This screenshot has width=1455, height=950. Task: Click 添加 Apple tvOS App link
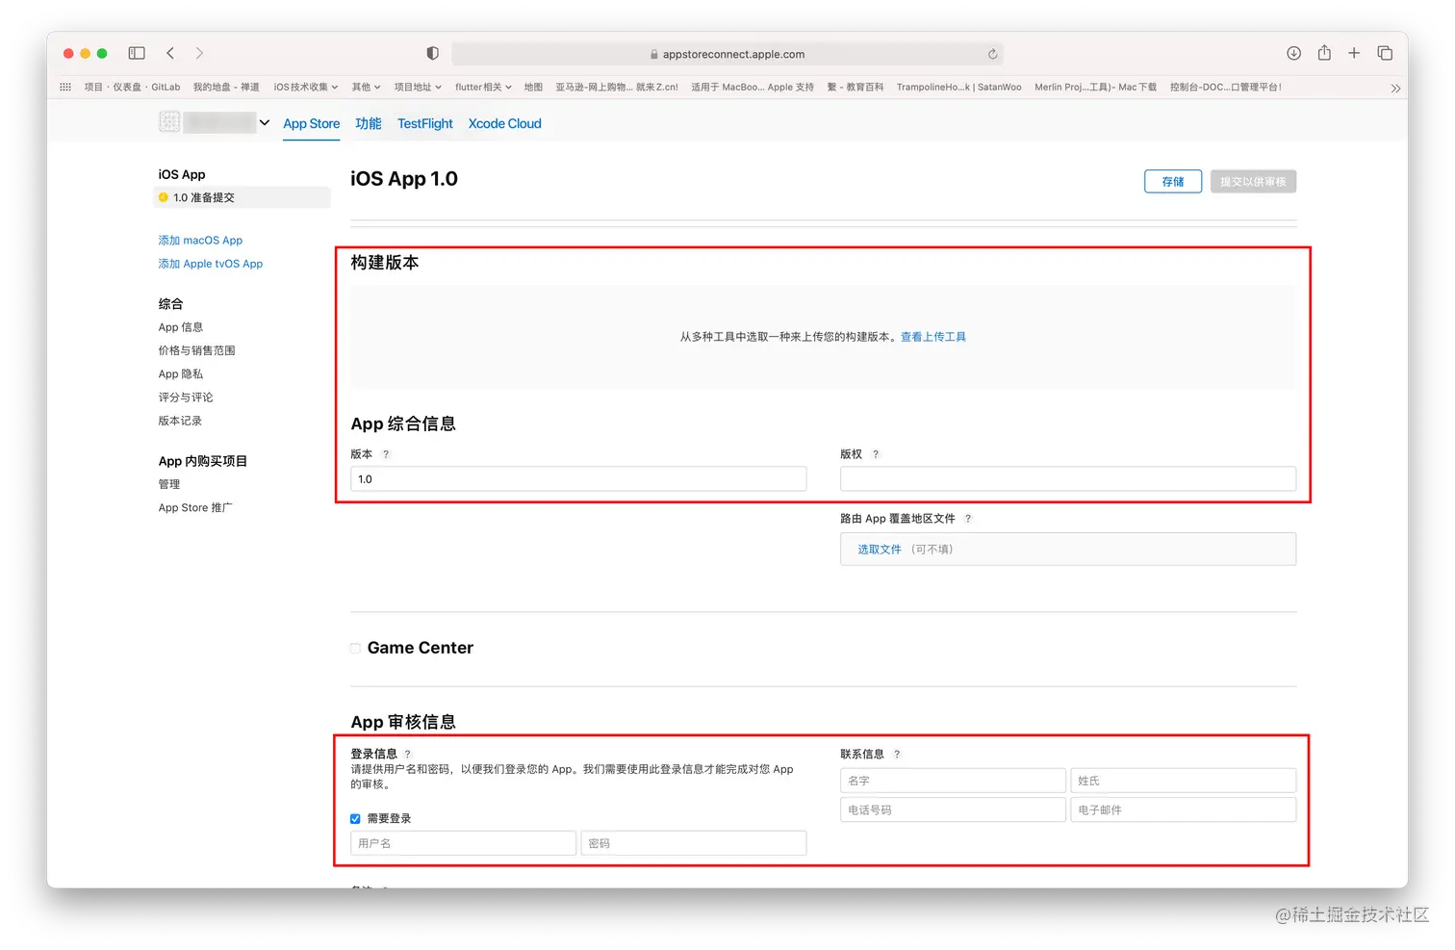click(211, 264)
